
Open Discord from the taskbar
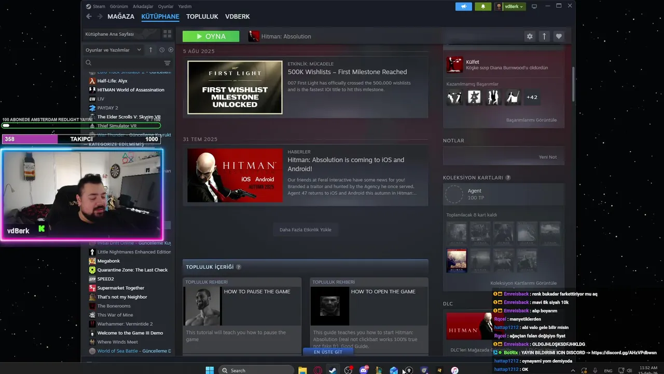364,370
